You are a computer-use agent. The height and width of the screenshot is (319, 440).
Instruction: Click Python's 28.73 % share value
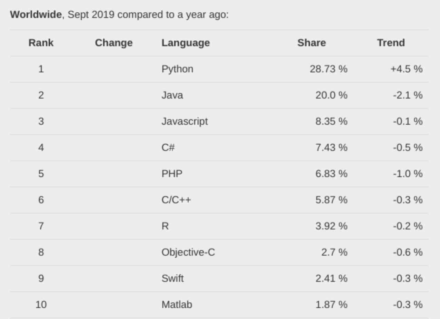[328, 69]
